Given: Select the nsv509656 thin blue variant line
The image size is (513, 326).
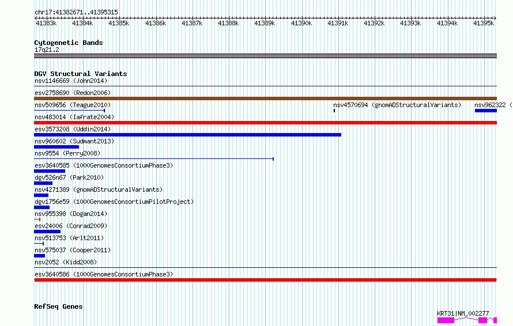Looking at the screenshot, I should 69,111.
